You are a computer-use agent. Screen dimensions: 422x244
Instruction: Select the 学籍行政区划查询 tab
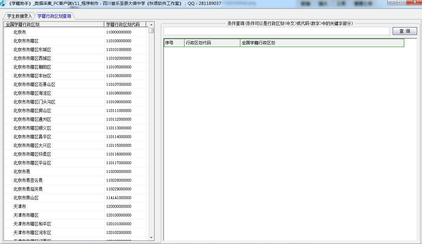[54, 16]
